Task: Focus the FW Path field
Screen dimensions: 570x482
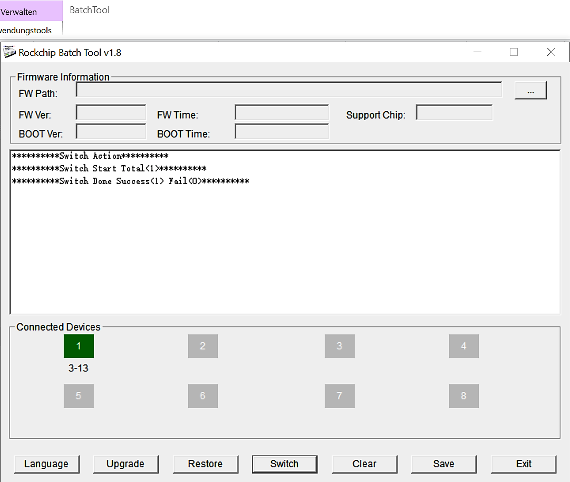Action: pos(289,90)
